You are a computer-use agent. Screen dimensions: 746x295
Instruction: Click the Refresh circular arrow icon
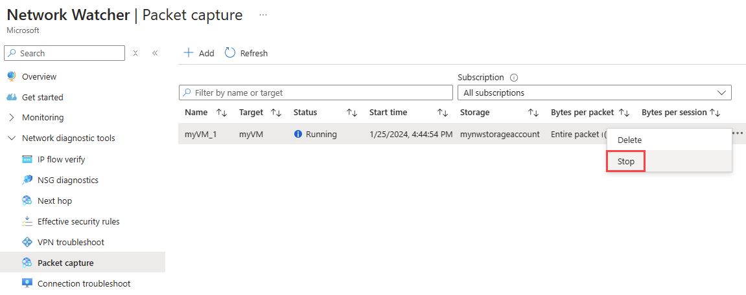(x=230, y=53)
